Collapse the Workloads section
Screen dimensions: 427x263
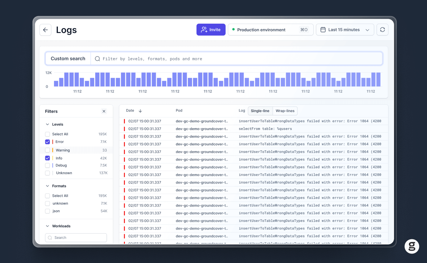point(47,226)
